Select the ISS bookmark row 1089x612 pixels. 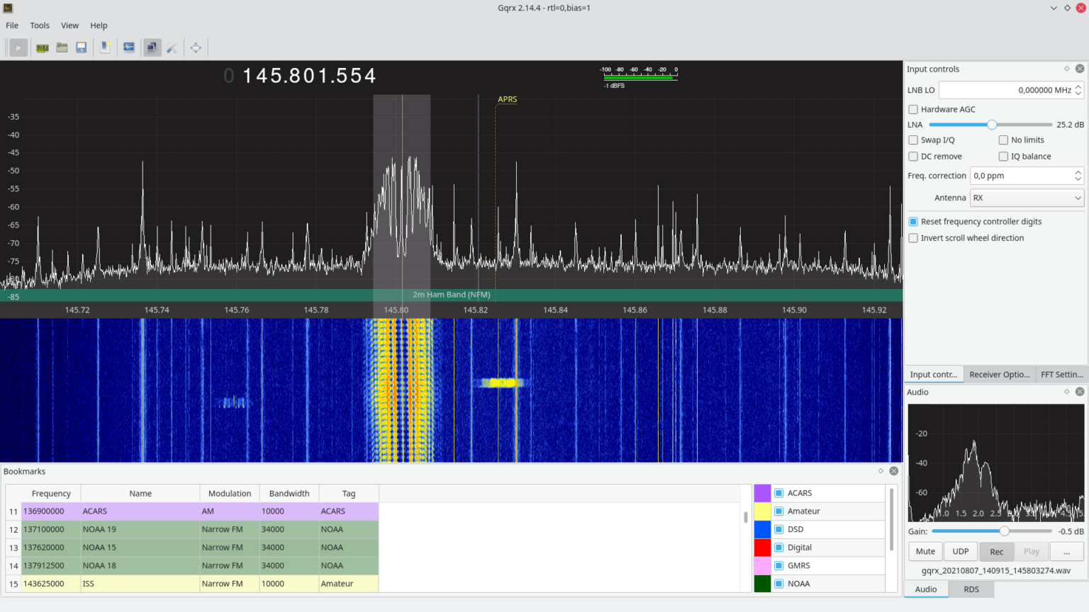[140, 583]
